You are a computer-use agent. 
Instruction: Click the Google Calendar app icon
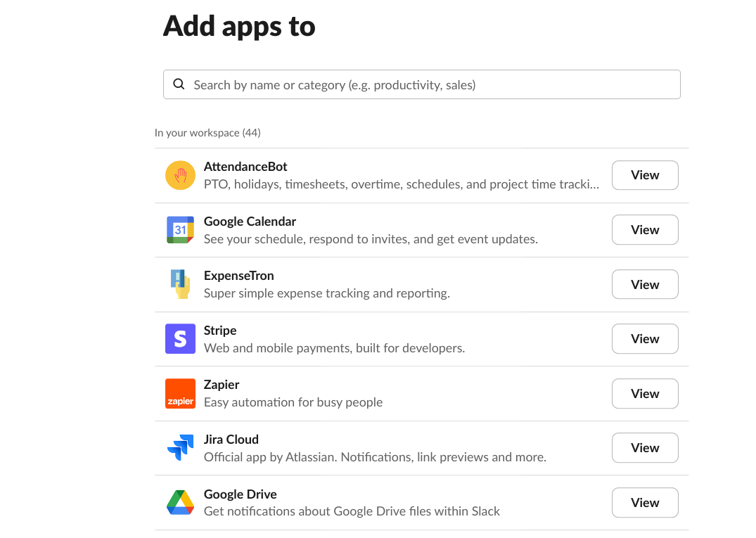coord(180,230)
